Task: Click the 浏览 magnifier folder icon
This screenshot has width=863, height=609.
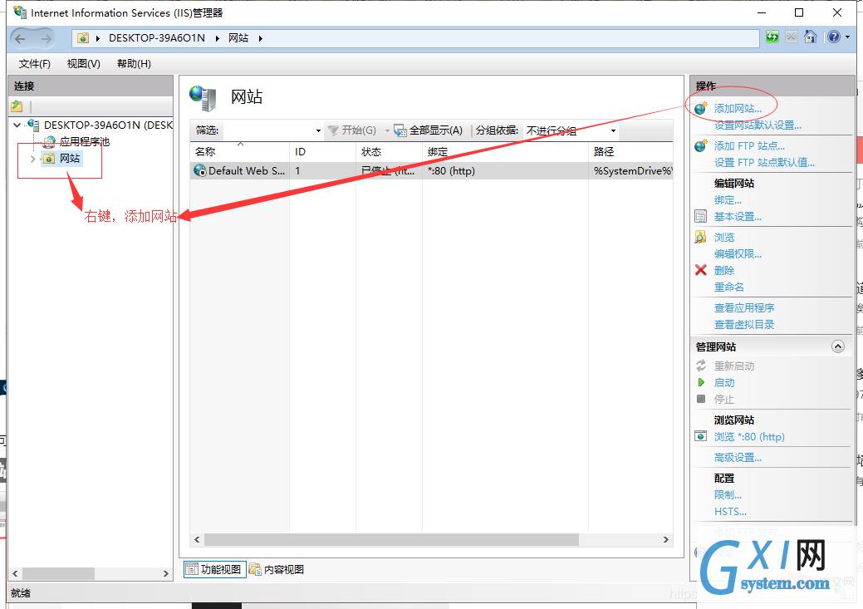Action: [701, 238]
